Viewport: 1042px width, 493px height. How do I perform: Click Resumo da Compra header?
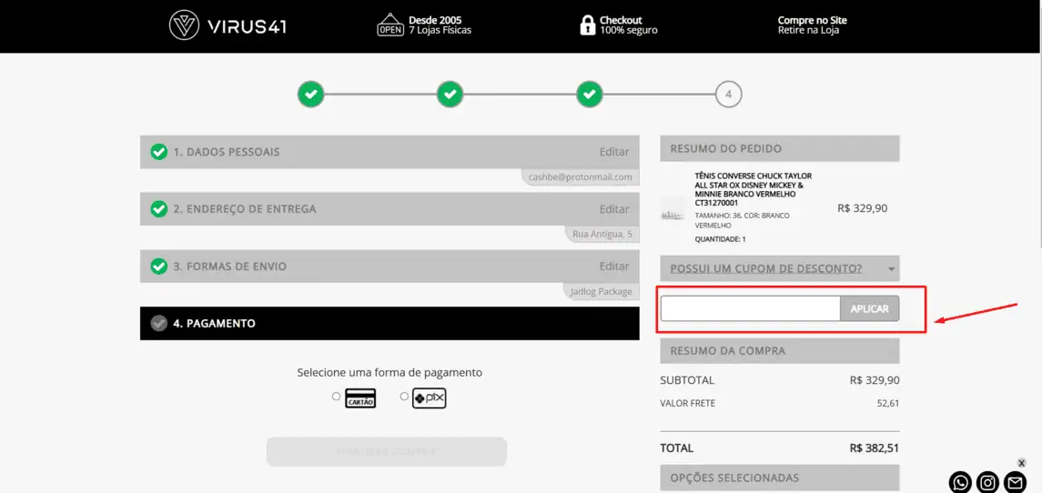pyautogui.click(x=780, y=351)
